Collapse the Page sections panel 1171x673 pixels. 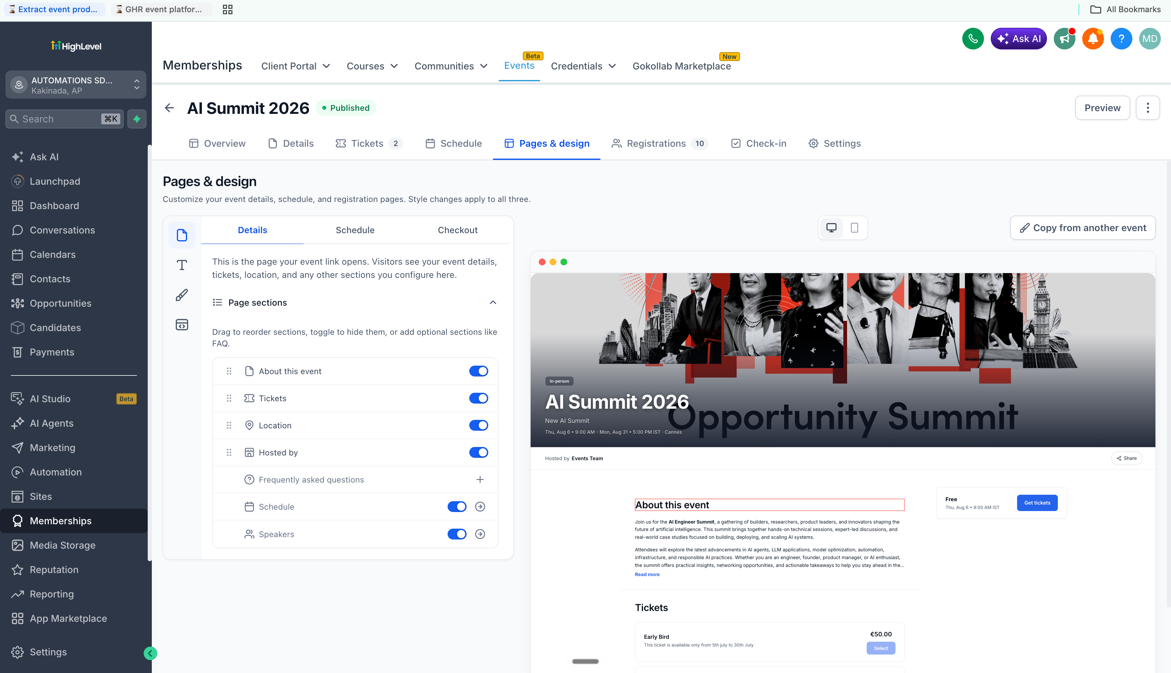pos(493,302)
